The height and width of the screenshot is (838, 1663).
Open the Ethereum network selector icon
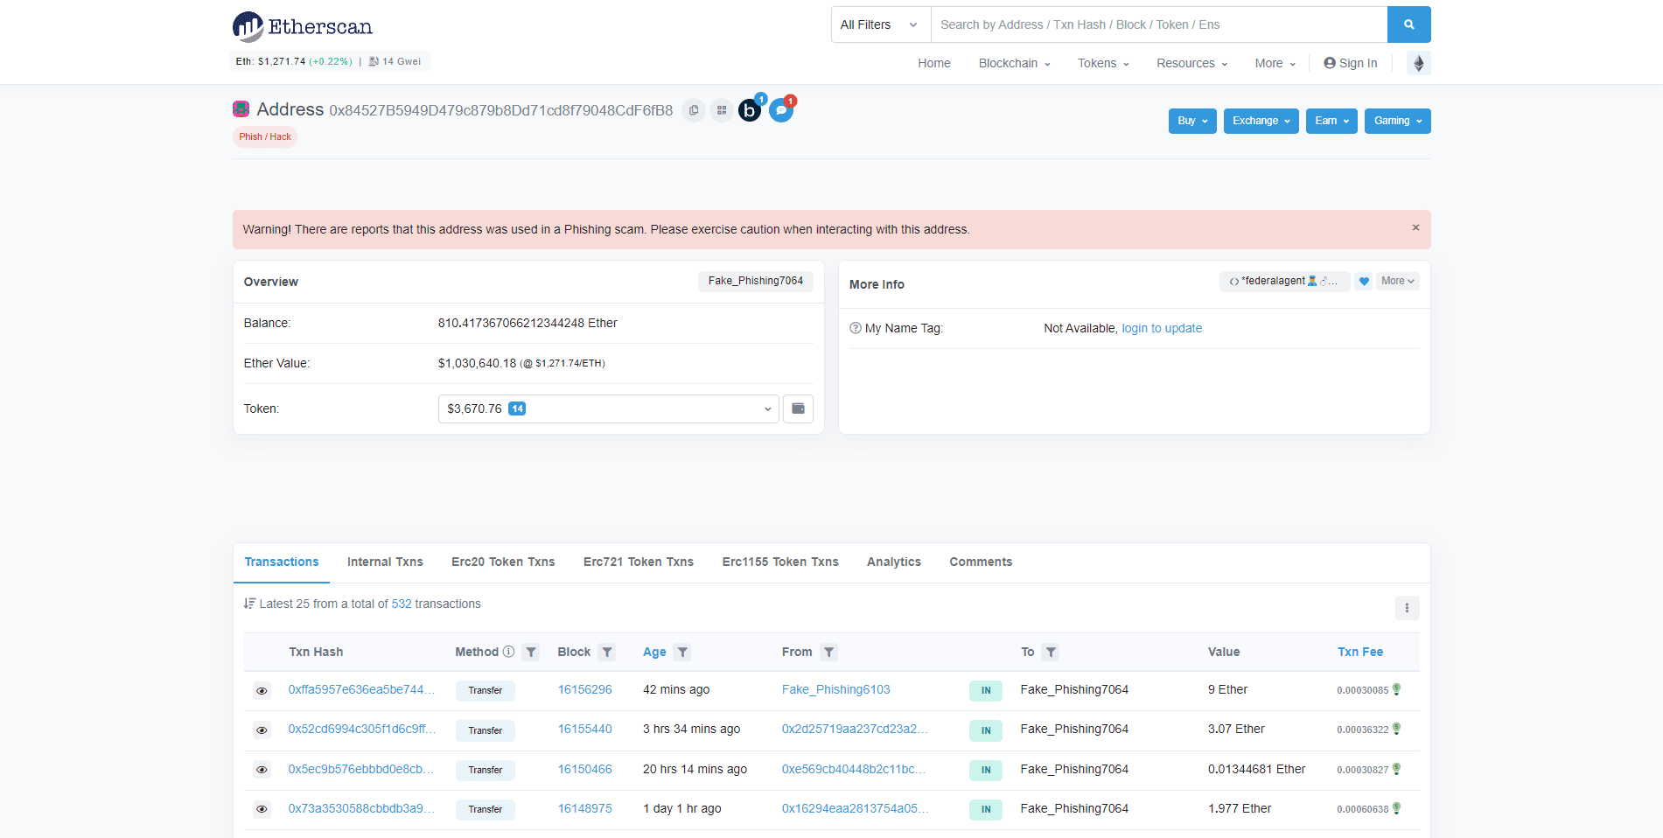pos(1418,63)
